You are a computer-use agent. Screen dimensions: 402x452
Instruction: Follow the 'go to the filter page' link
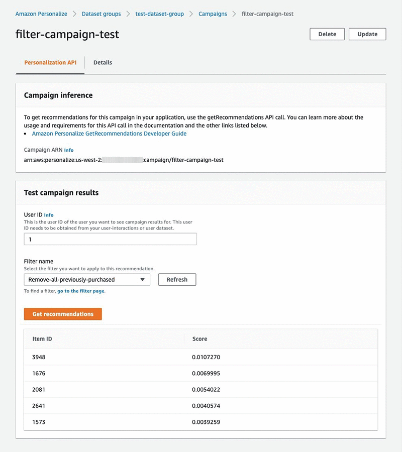[81, 291]
